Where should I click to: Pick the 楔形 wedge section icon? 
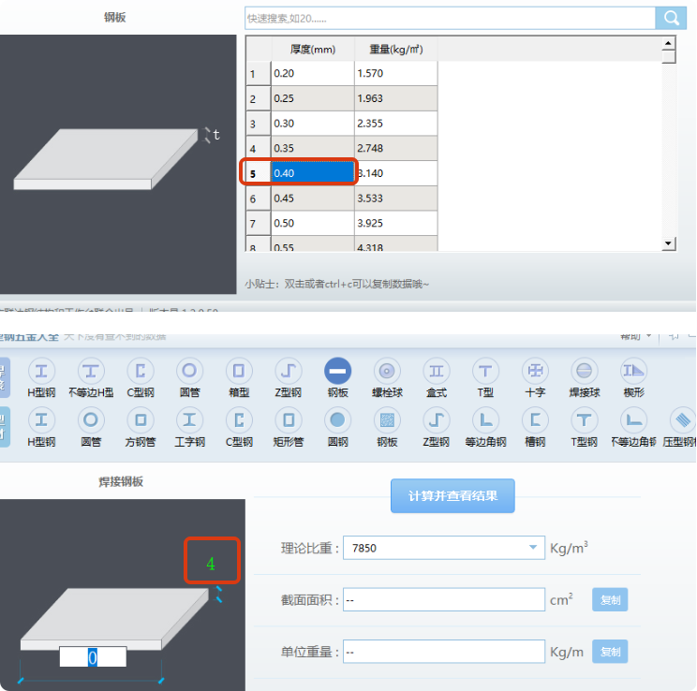tap(633, 371)
